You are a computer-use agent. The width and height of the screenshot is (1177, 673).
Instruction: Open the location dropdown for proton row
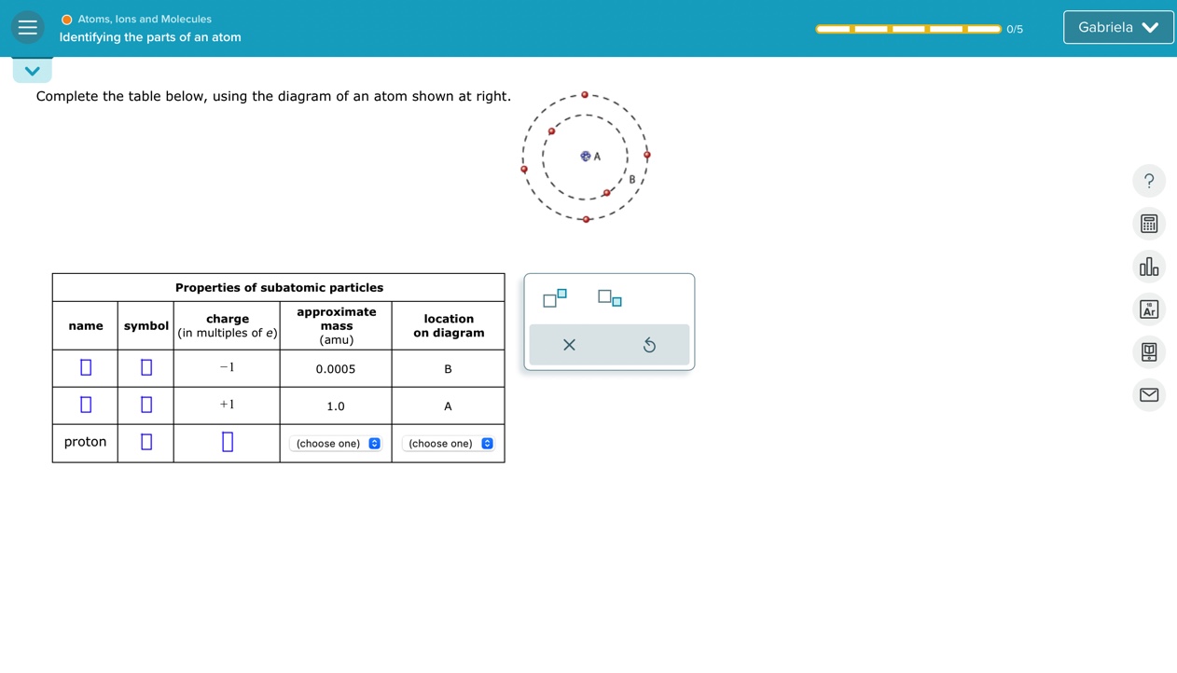coord(448,443)
